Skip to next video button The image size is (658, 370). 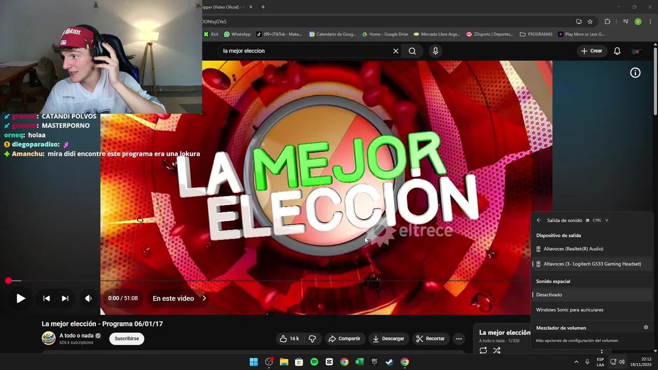pyautogui.click(x=65, y=299)
